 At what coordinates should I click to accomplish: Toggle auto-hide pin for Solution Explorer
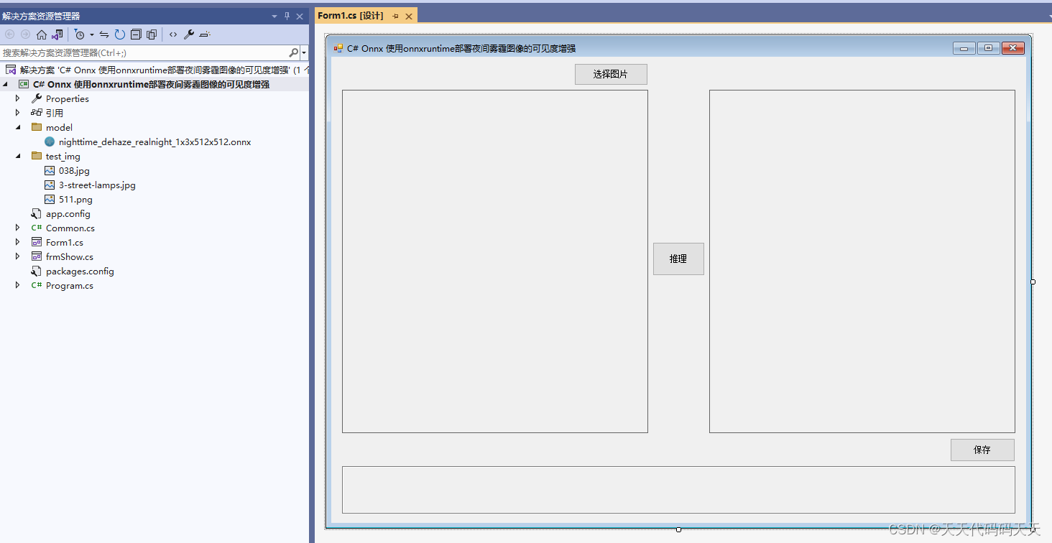(287, 16)
